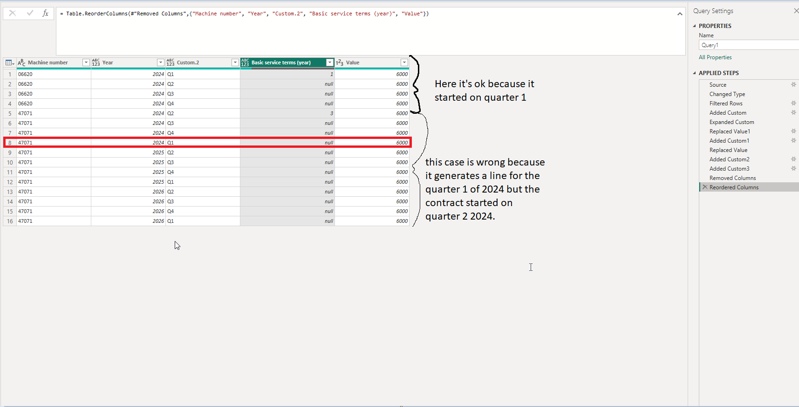Click the confirm formula checkmark icon

[30, 13]
